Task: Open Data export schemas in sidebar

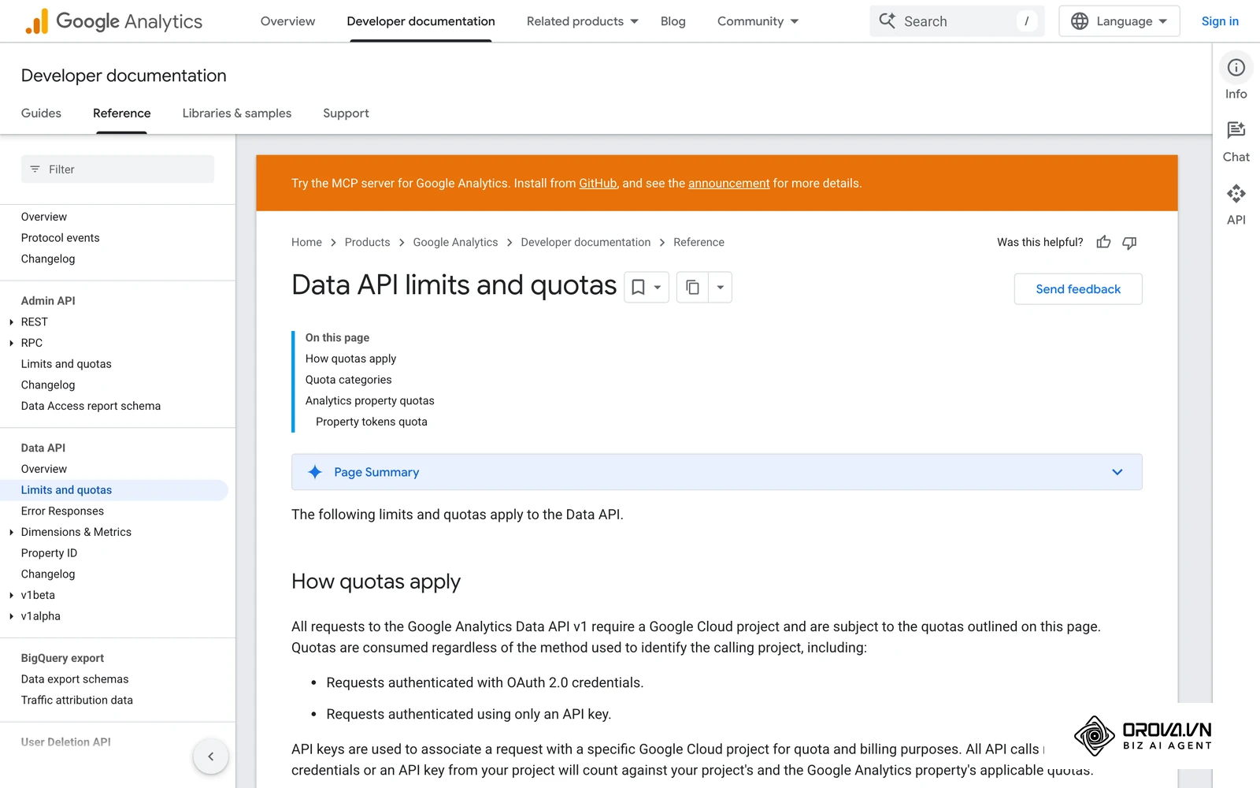Action: [x=75, y=679]
